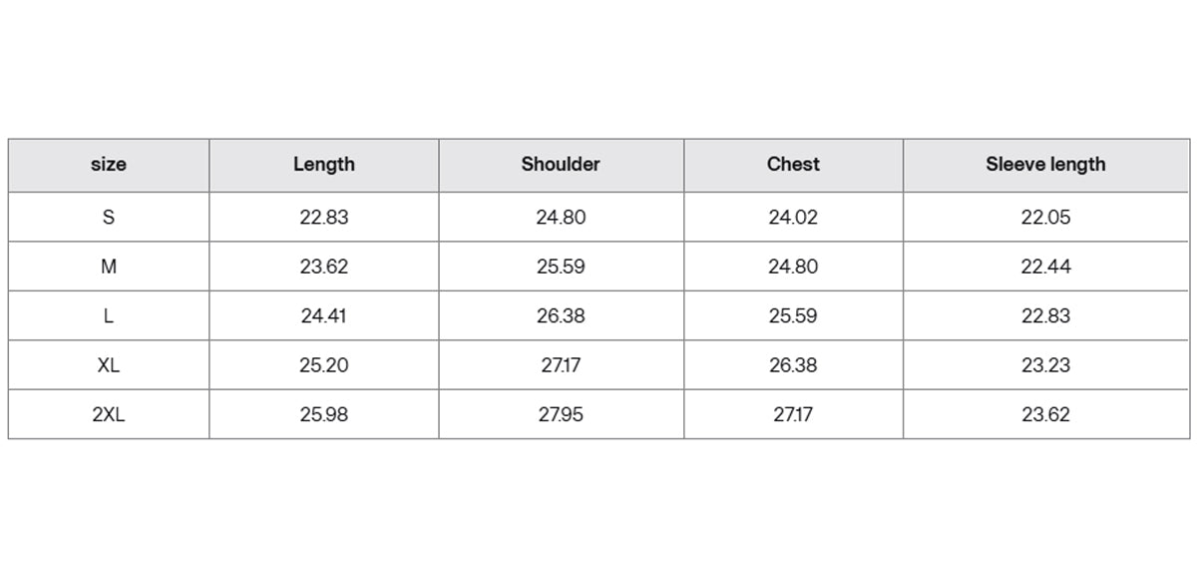Image resolution: width=1197 pixels, height=579 pixels.
Task: Select Sleeve length value 22.05
Action: [x=1045, y=217]
